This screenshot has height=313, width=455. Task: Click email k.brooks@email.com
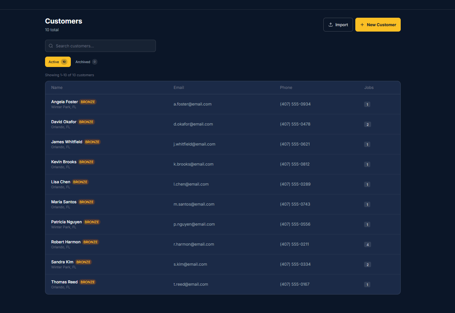(194, 164)
